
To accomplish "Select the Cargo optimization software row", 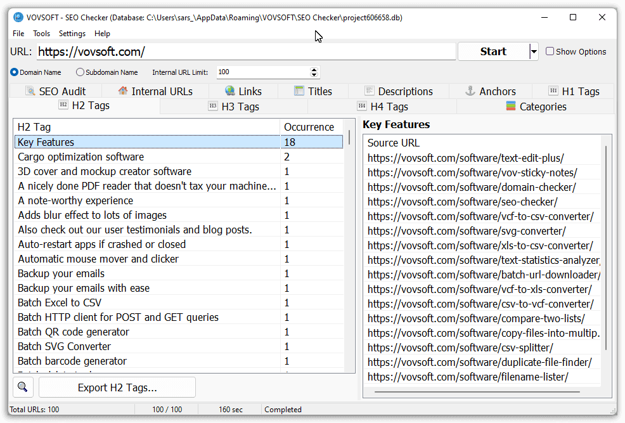I will click(x=179, y=157).
